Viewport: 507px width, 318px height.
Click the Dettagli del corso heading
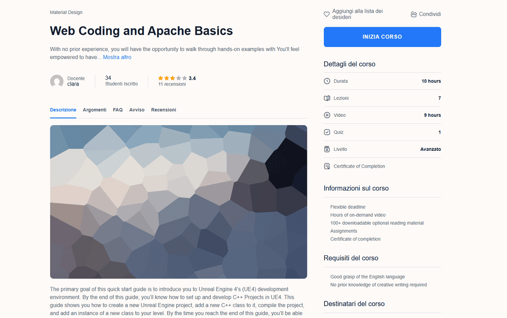(x=349, y=64)
